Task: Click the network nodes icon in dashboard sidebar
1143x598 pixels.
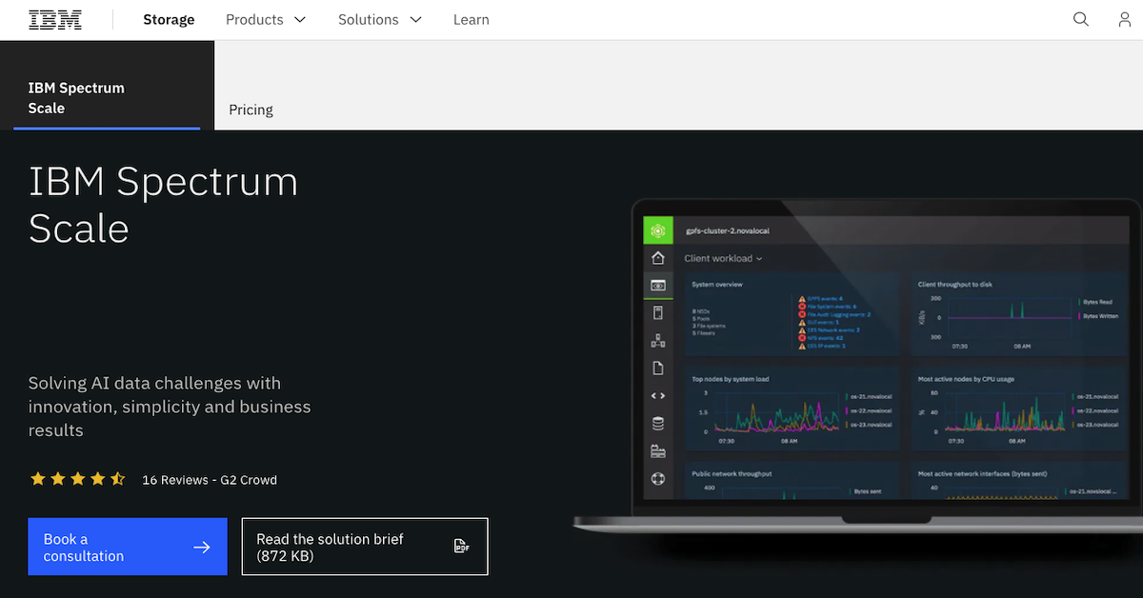Action: [657, 340]
